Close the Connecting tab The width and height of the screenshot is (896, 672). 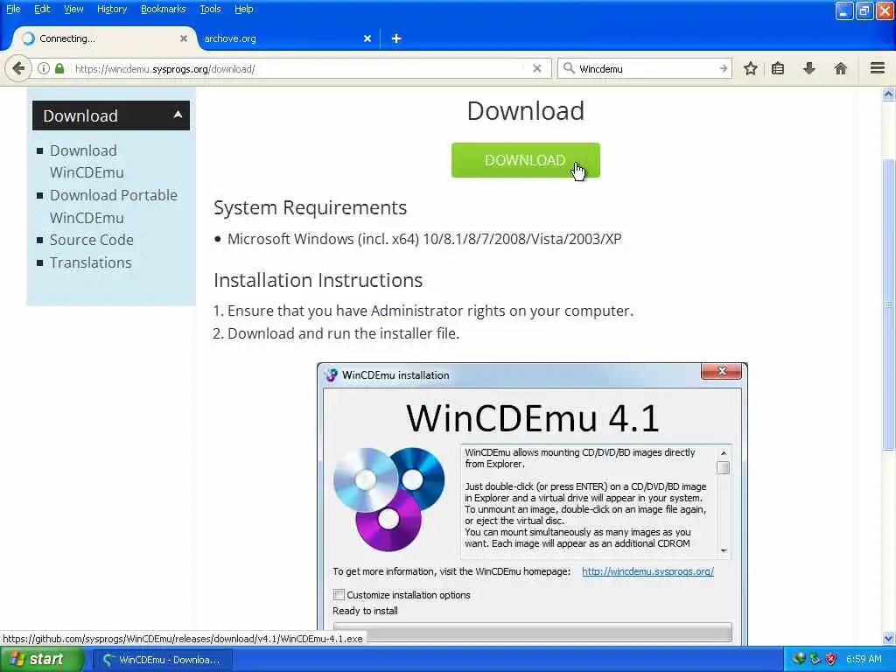(x=184, y=38)
